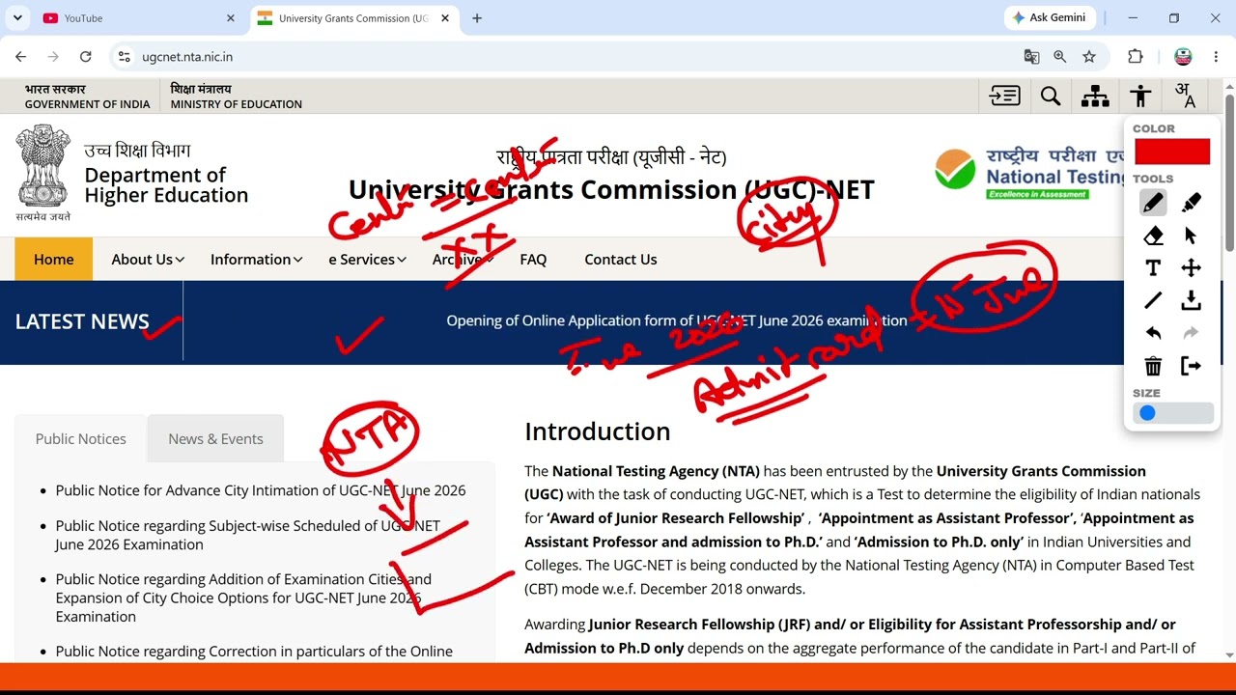Expand the tab search dropdown

click(17, 17)
